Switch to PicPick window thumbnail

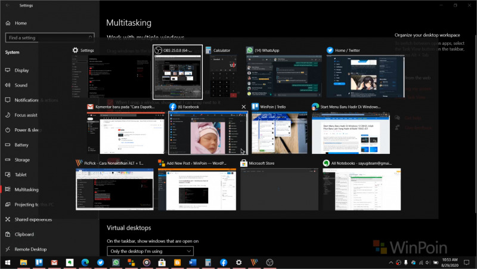pos(114,189)
